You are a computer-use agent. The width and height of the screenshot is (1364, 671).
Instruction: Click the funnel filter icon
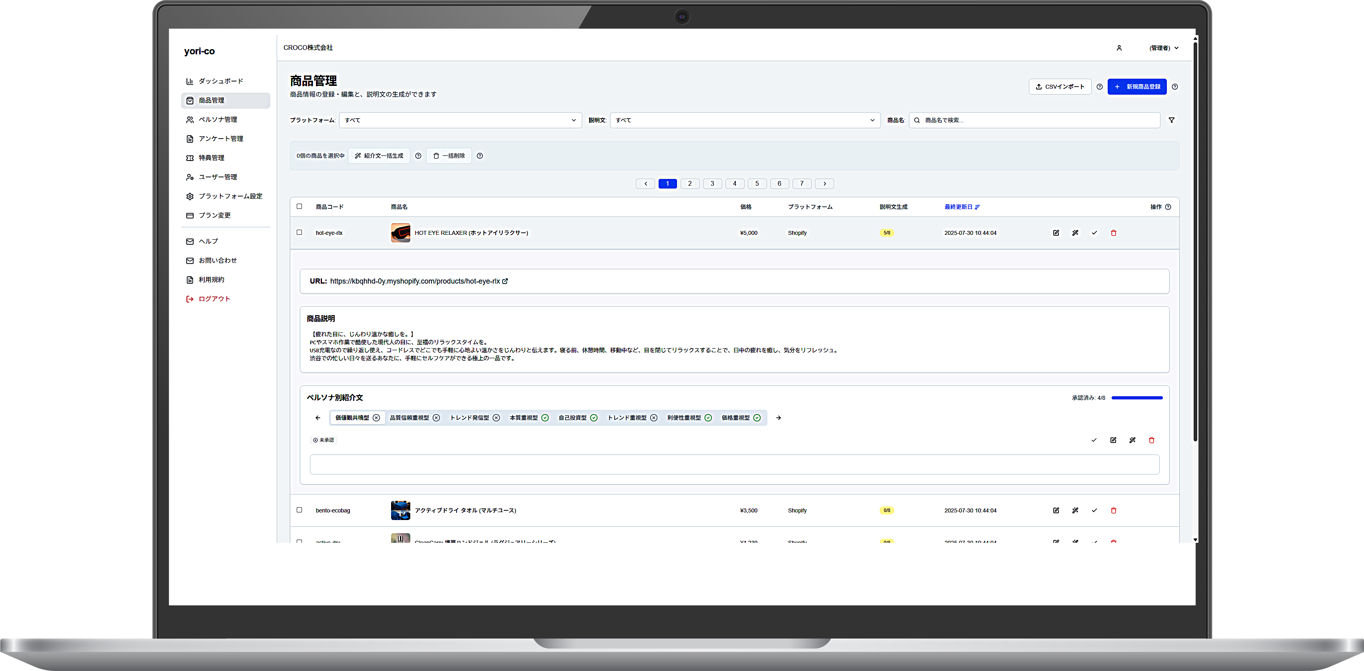point(1171,120)
